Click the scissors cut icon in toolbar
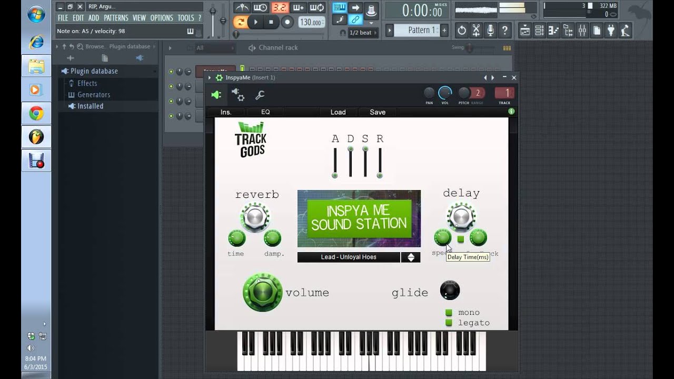Image resolution: width=674 pixels, height=379 pixels. (476, 30)
